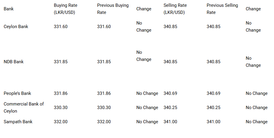
Task: Select the Buying Rate (LKR/USD) header
Action: point(65,9)
